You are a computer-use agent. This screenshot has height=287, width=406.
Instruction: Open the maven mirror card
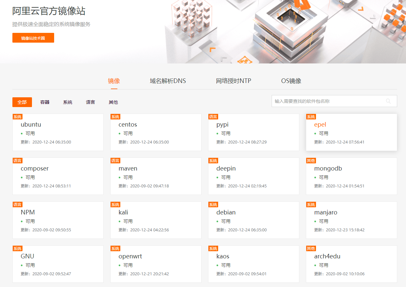pos(156,176)
